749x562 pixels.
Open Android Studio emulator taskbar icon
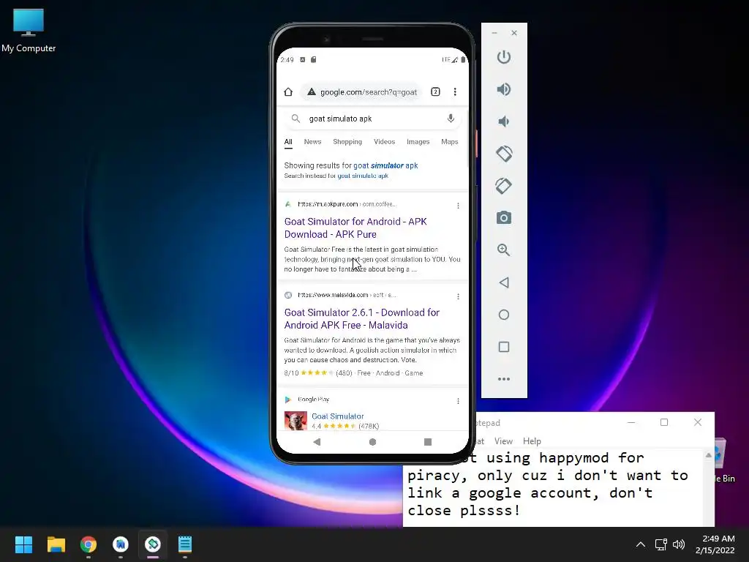pos(153,544)
